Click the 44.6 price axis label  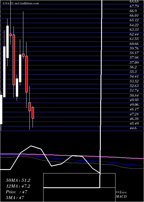point(133,128)
